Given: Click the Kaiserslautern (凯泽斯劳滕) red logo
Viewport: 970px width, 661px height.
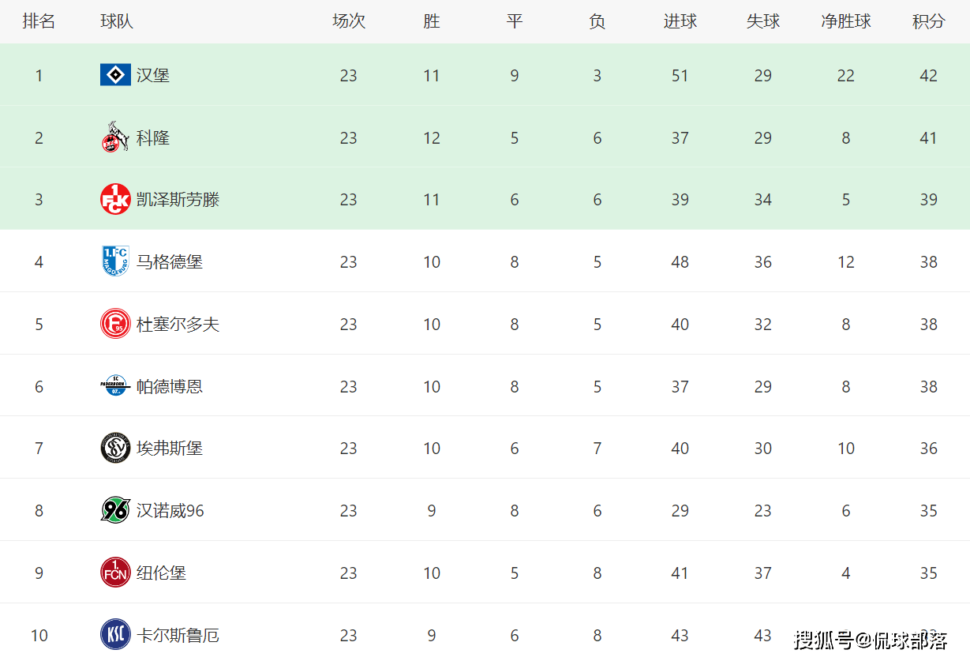Looking at the screenshot, I should point(115,199).
